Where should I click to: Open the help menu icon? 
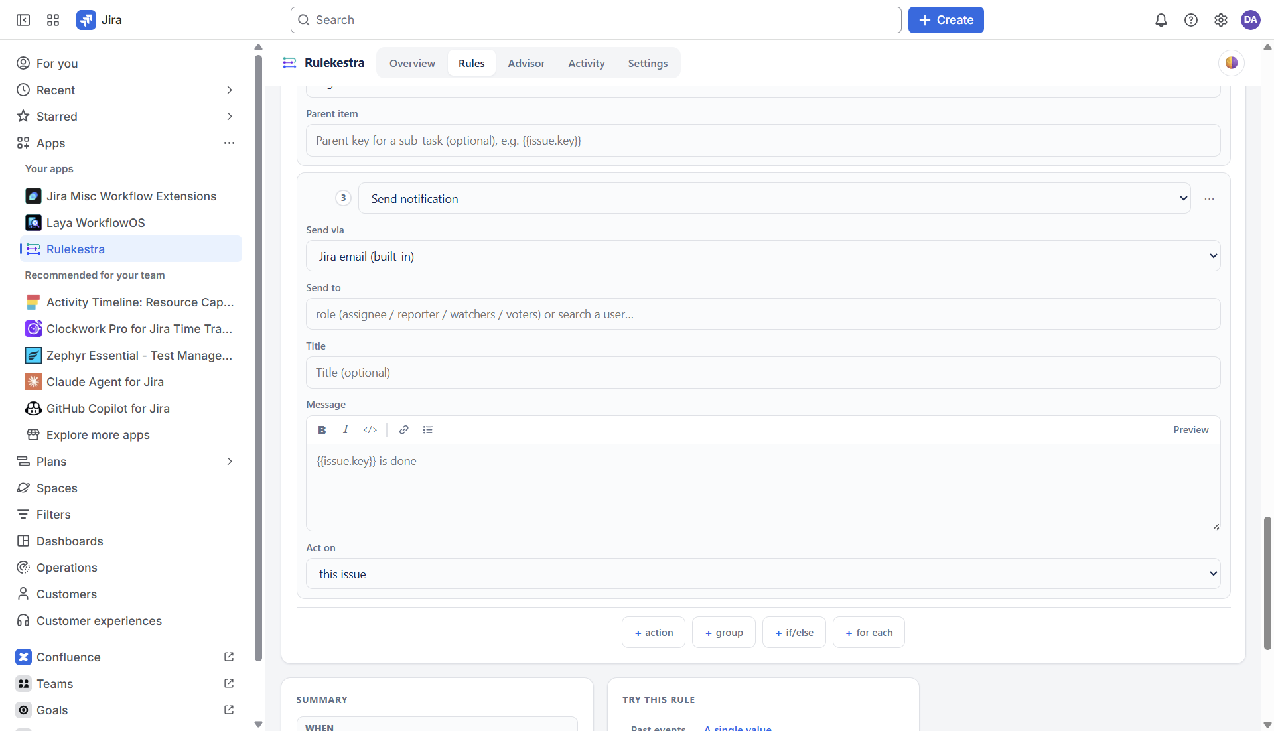pos(1191,20)
